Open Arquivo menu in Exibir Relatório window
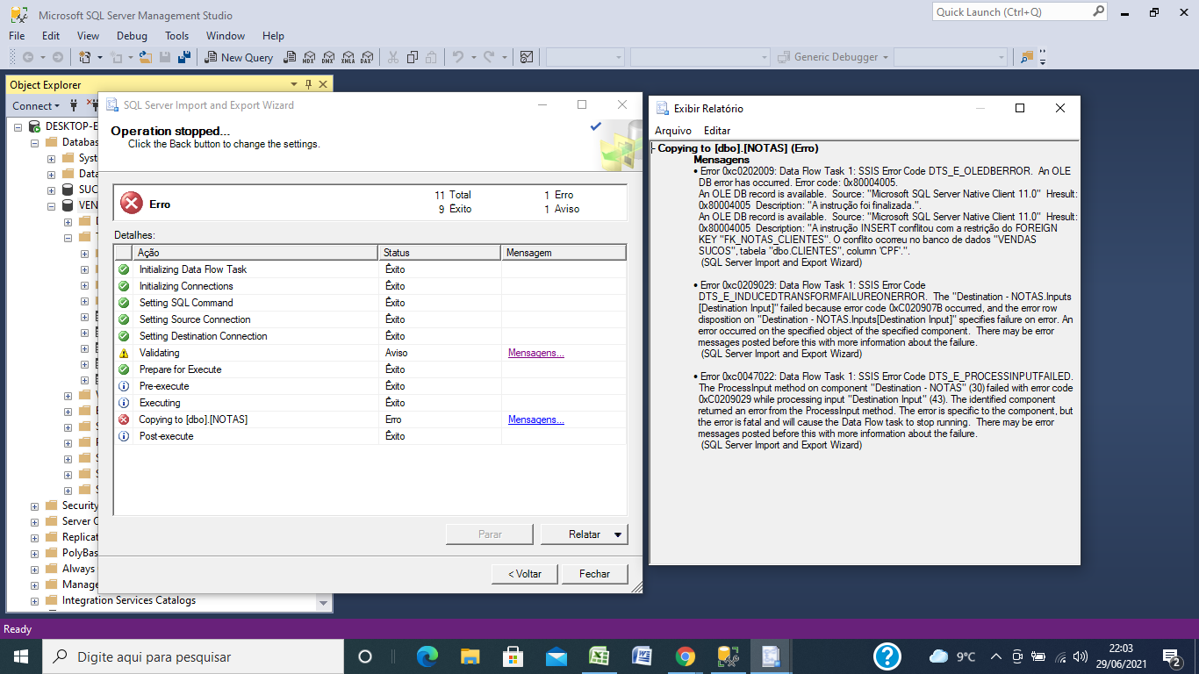1199x674 pixels. (x=673, y=131)
